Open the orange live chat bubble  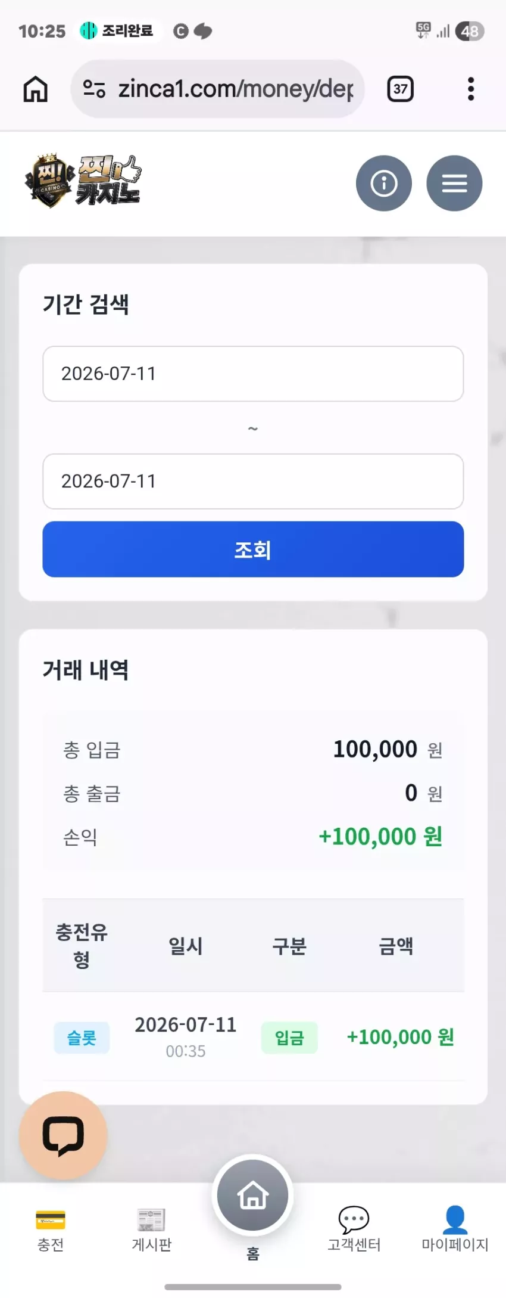(63, 1135)
